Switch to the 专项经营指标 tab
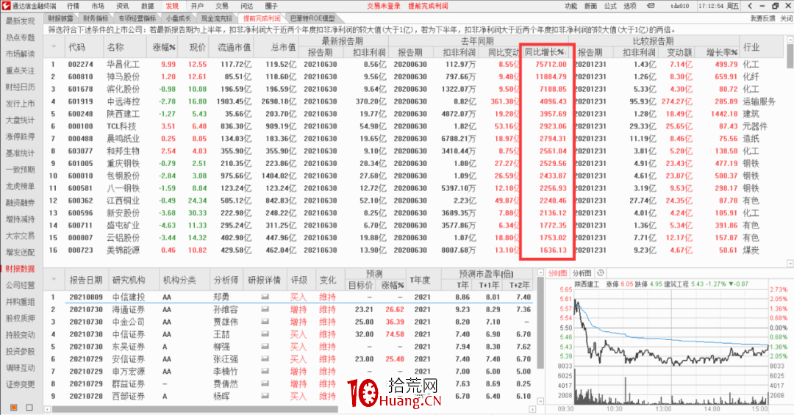This screenshot has height=415, width=794. click(x=137, y=18)
